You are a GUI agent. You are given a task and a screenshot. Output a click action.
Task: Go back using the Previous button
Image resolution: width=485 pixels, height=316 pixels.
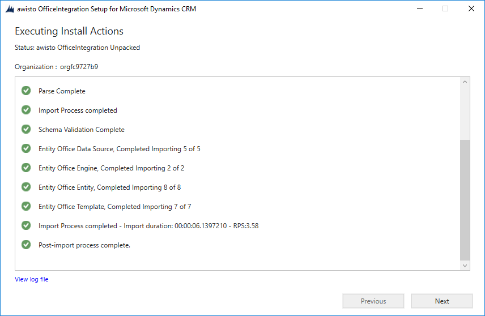coord(373,301)
